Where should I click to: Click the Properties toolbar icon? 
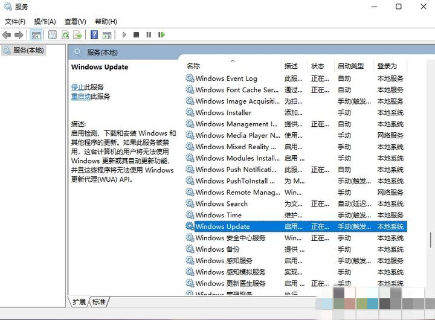[x=52, y=35]
